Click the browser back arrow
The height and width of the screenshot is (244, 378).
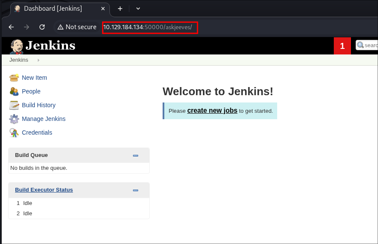point(11,27)
